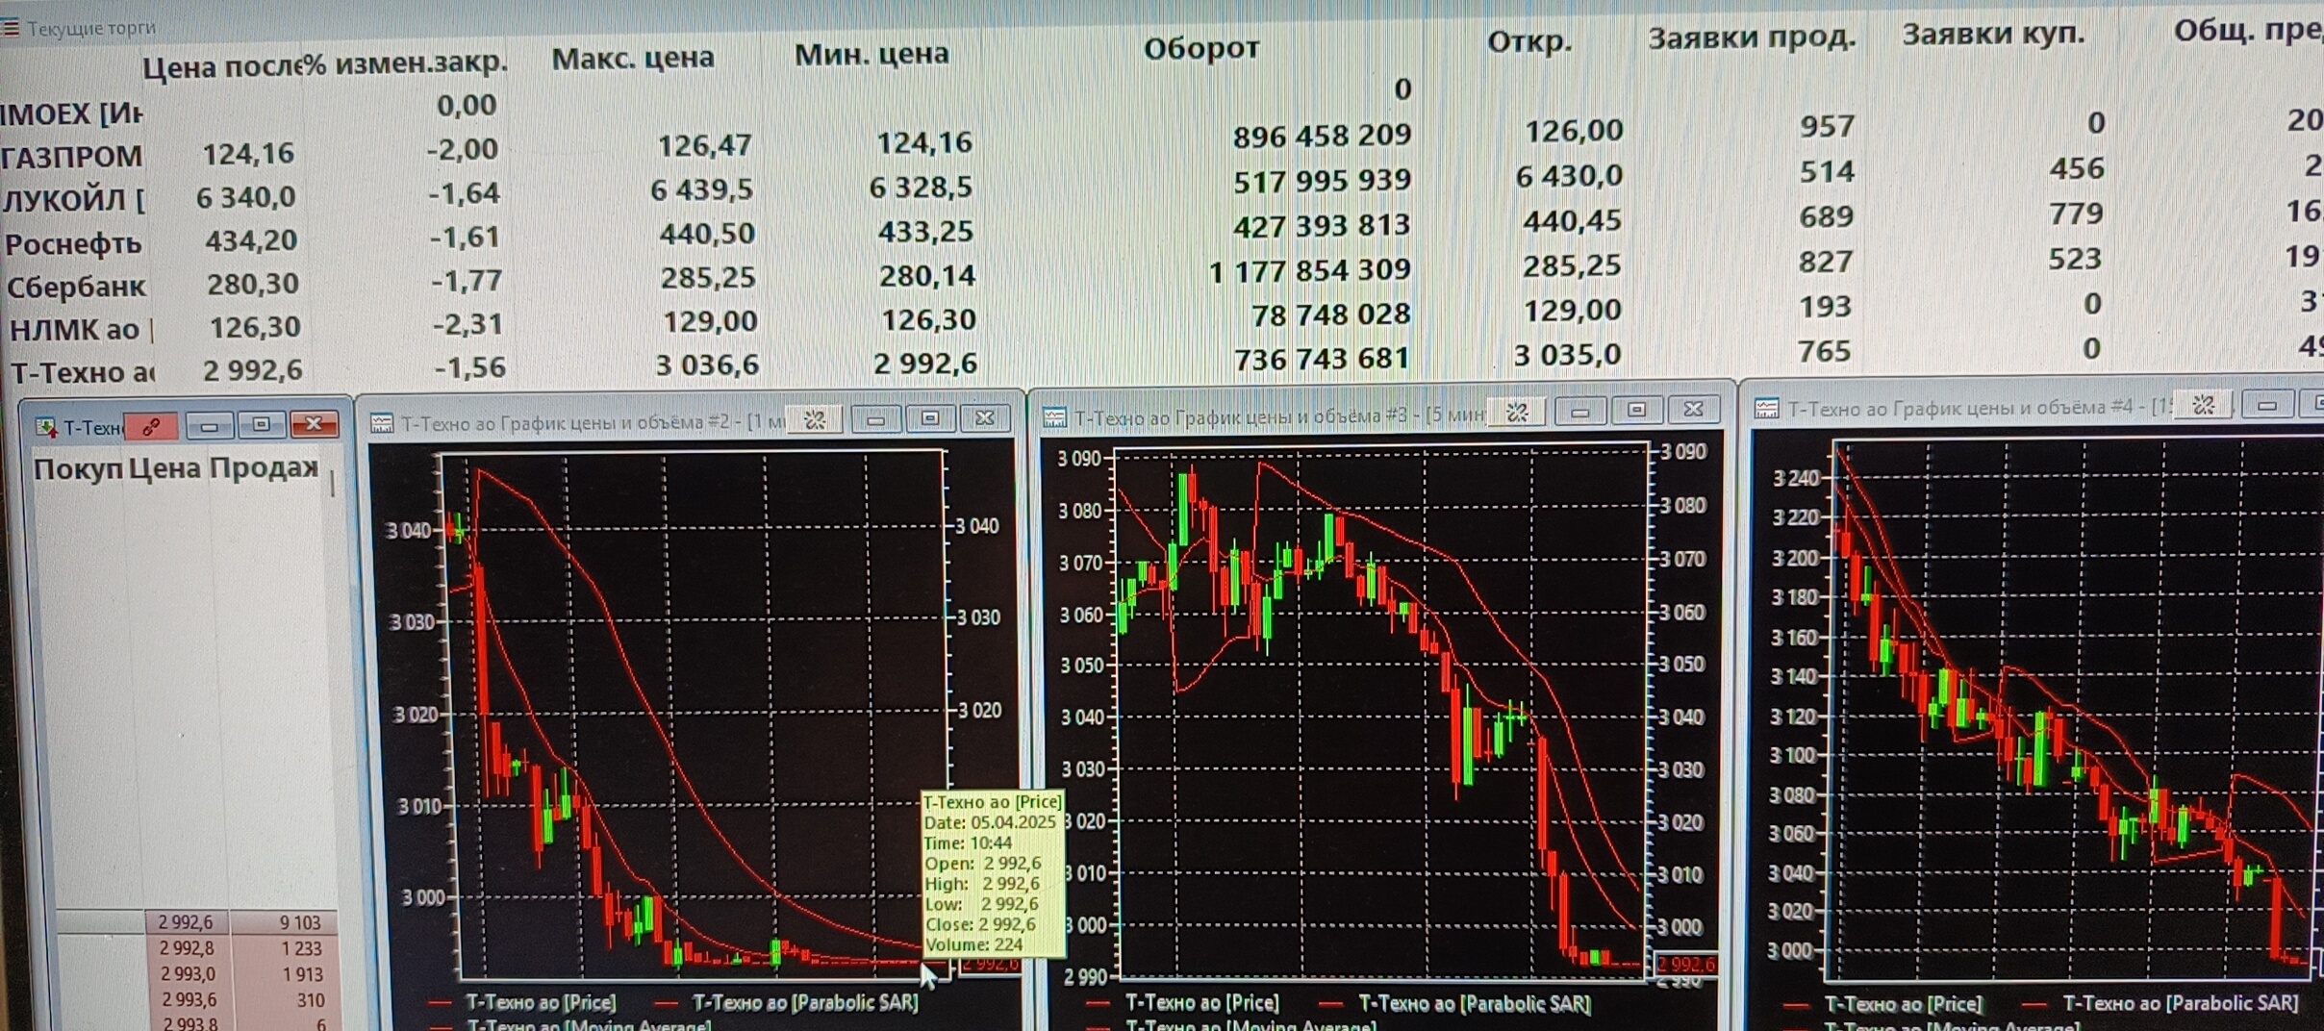
Task: Click ГАЗПРОМ max price 126,47
Action: coord(705,145)
